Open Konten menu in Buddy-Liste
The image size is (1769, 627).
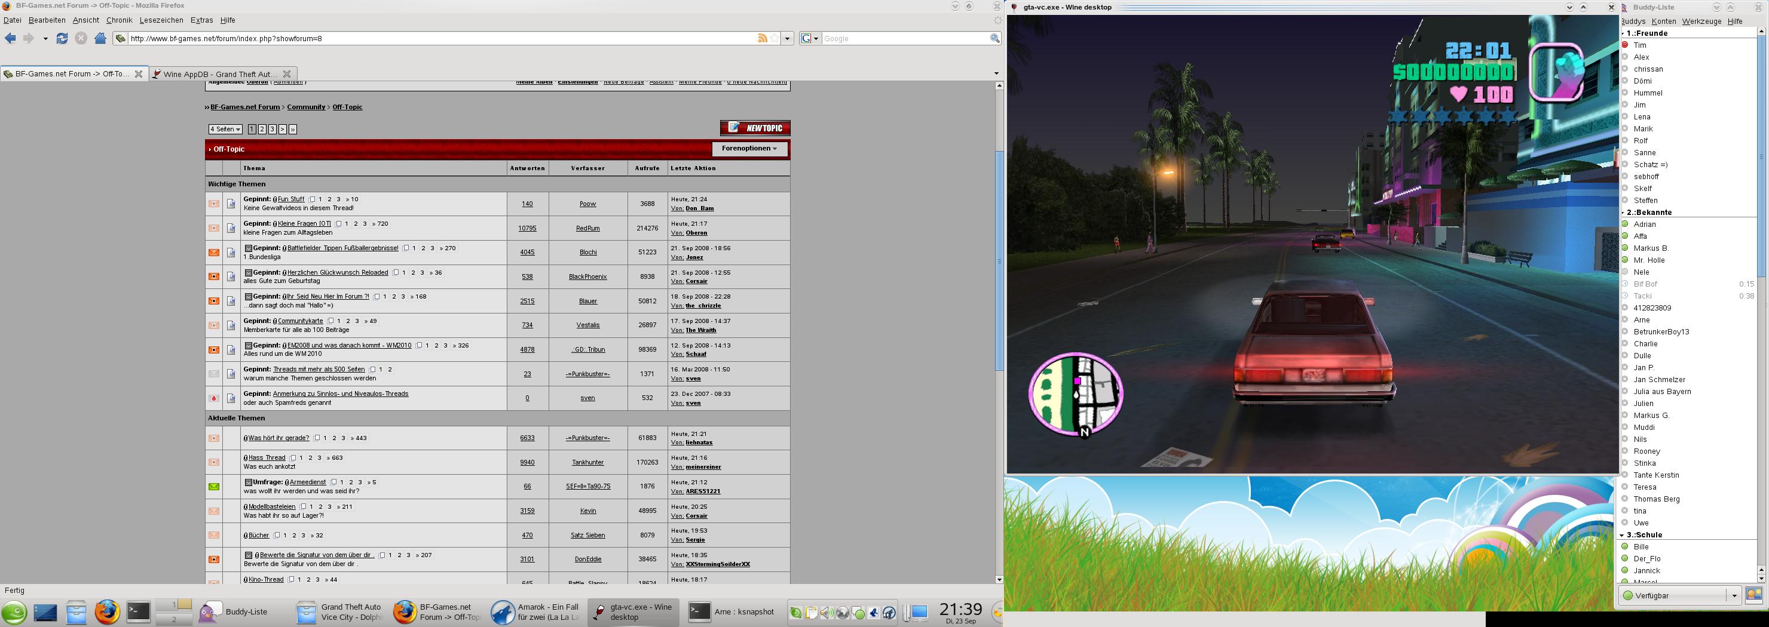pyautogui.click(x=1664, y=21)
